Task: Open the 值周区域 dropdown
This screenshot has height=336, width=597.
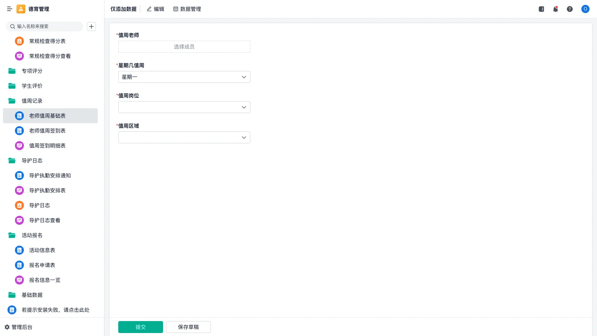Action: pos(184,137)
